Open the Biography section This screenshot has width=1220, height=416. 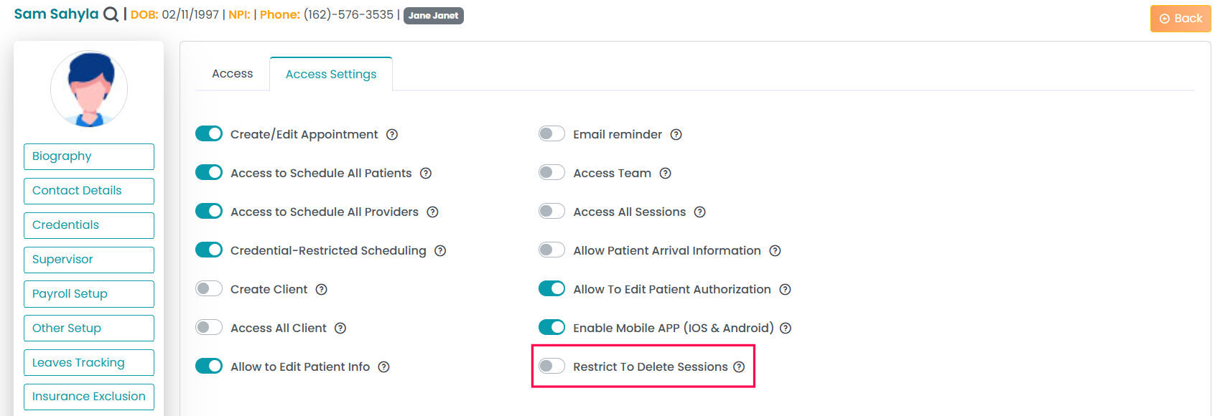coord(89,156)
